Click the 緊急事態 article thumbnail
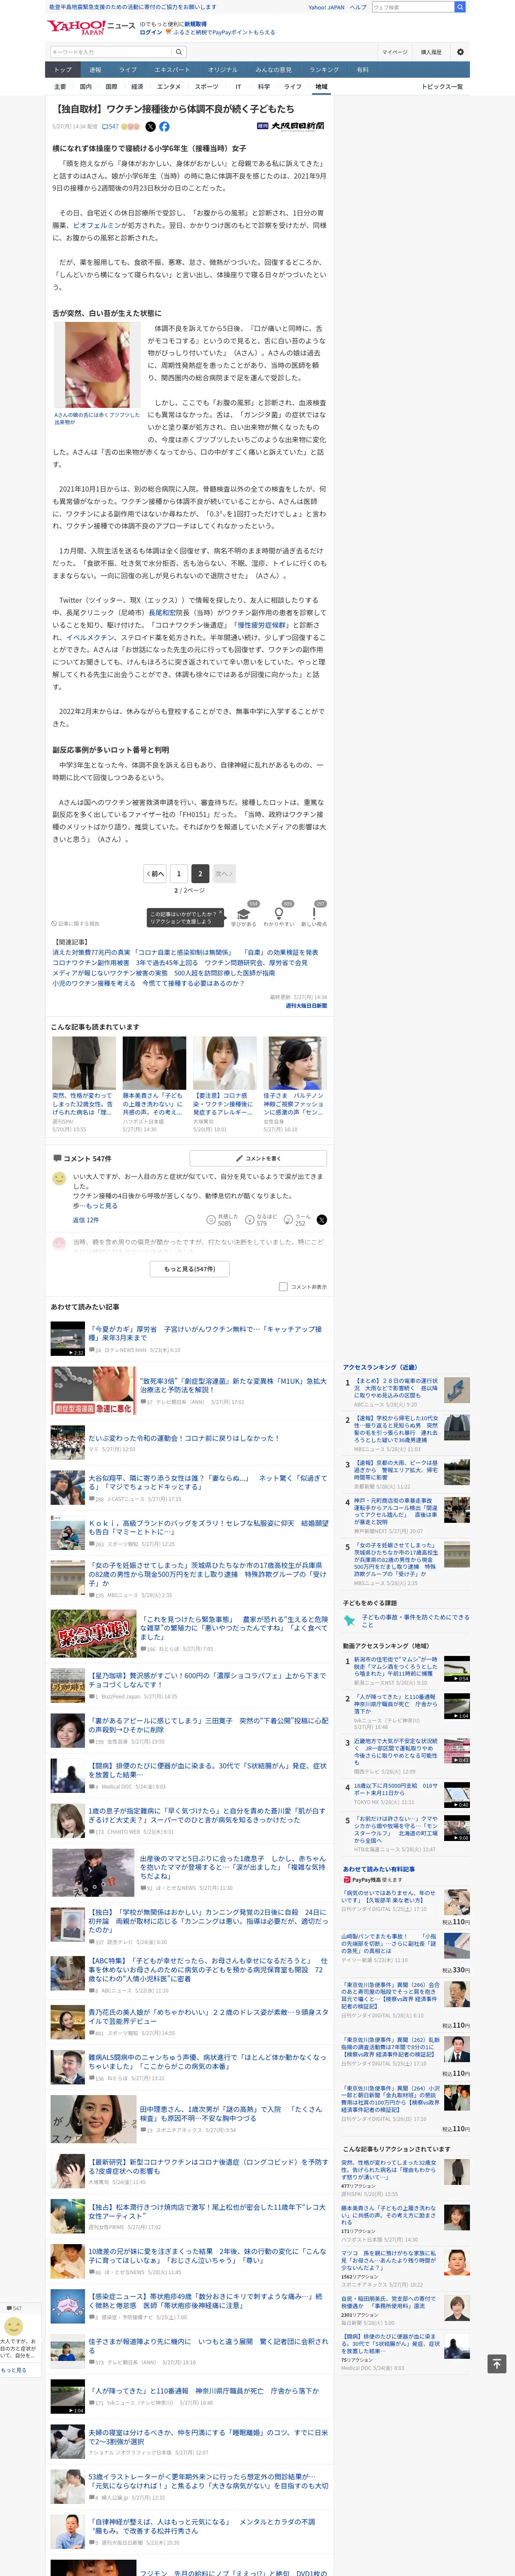515x2576 pixels. coord(93,1633)
